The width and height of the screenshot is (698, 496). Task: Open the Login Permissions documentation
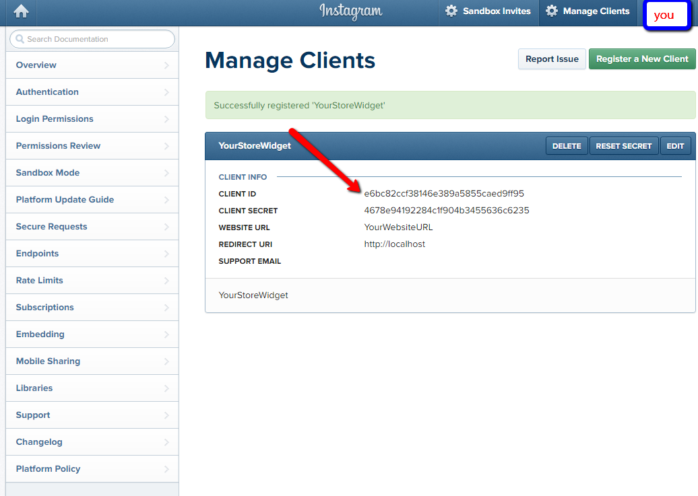55,119
